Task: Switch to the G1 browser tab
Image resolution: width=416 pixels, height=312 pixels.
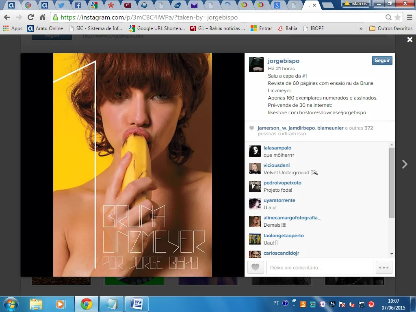Action: point(128,5)
